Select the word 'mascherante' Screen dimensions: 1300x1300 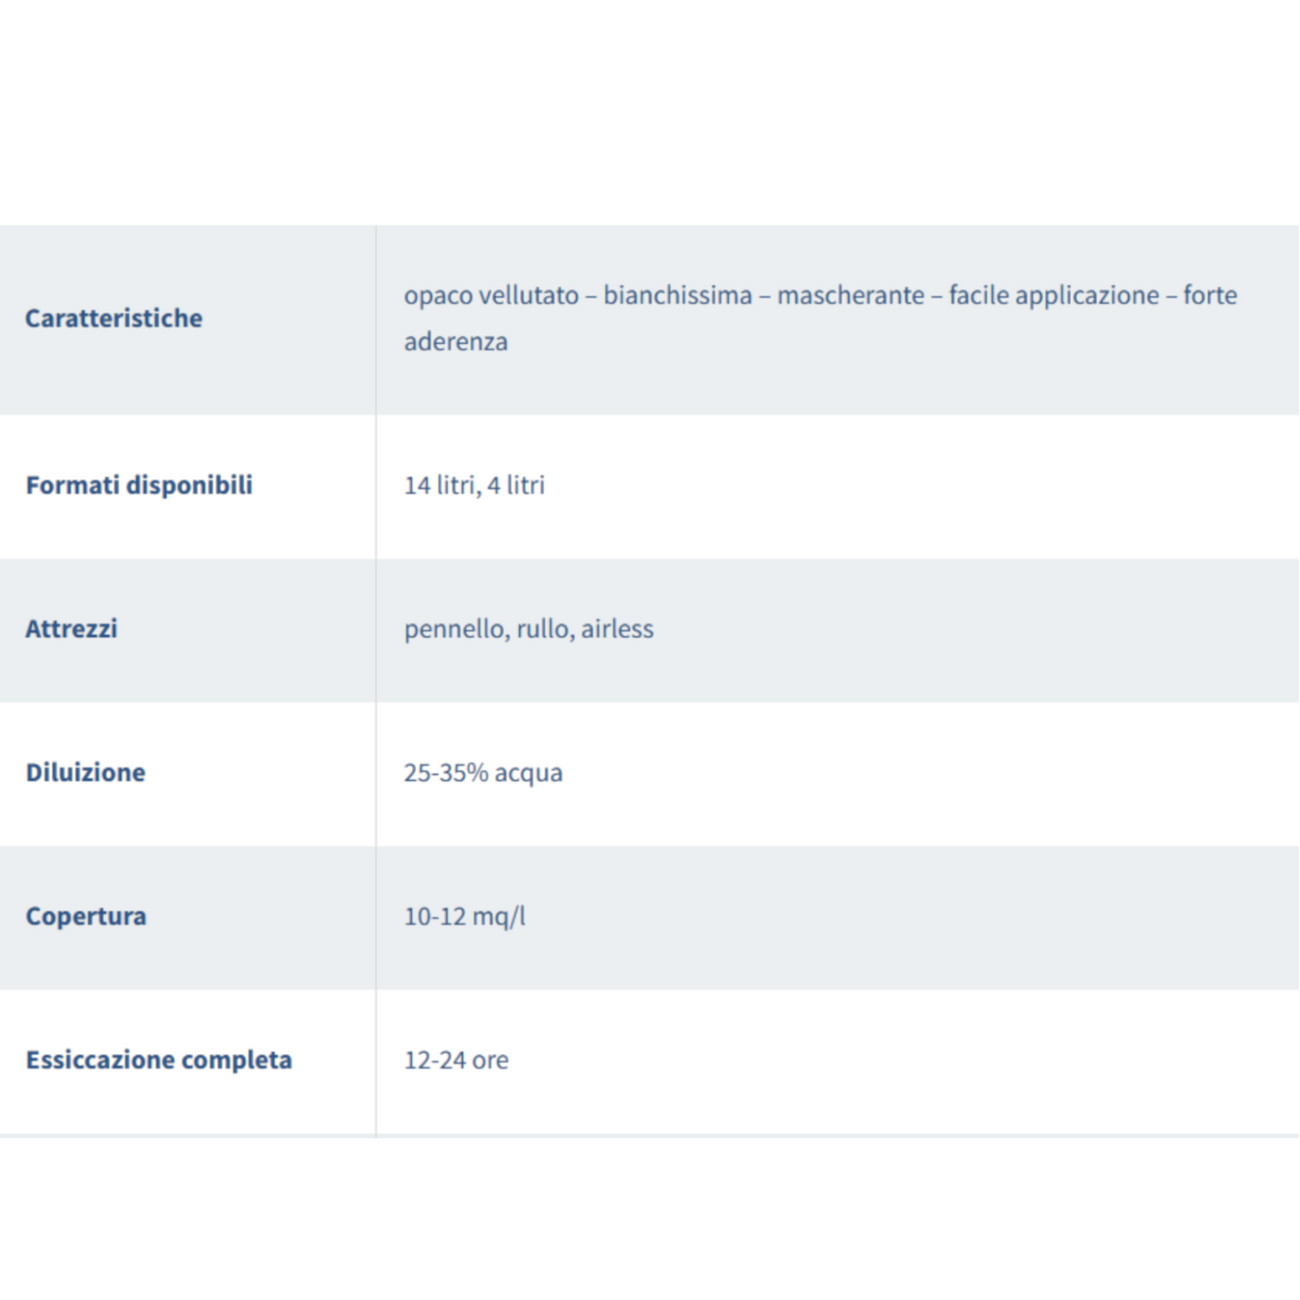(x=850, y=295)
